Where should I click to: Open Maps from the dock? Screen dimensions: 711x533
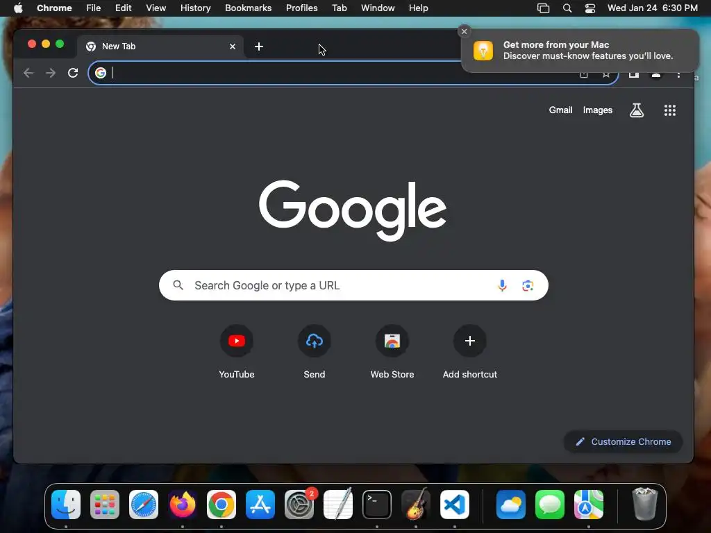point(589,505)
